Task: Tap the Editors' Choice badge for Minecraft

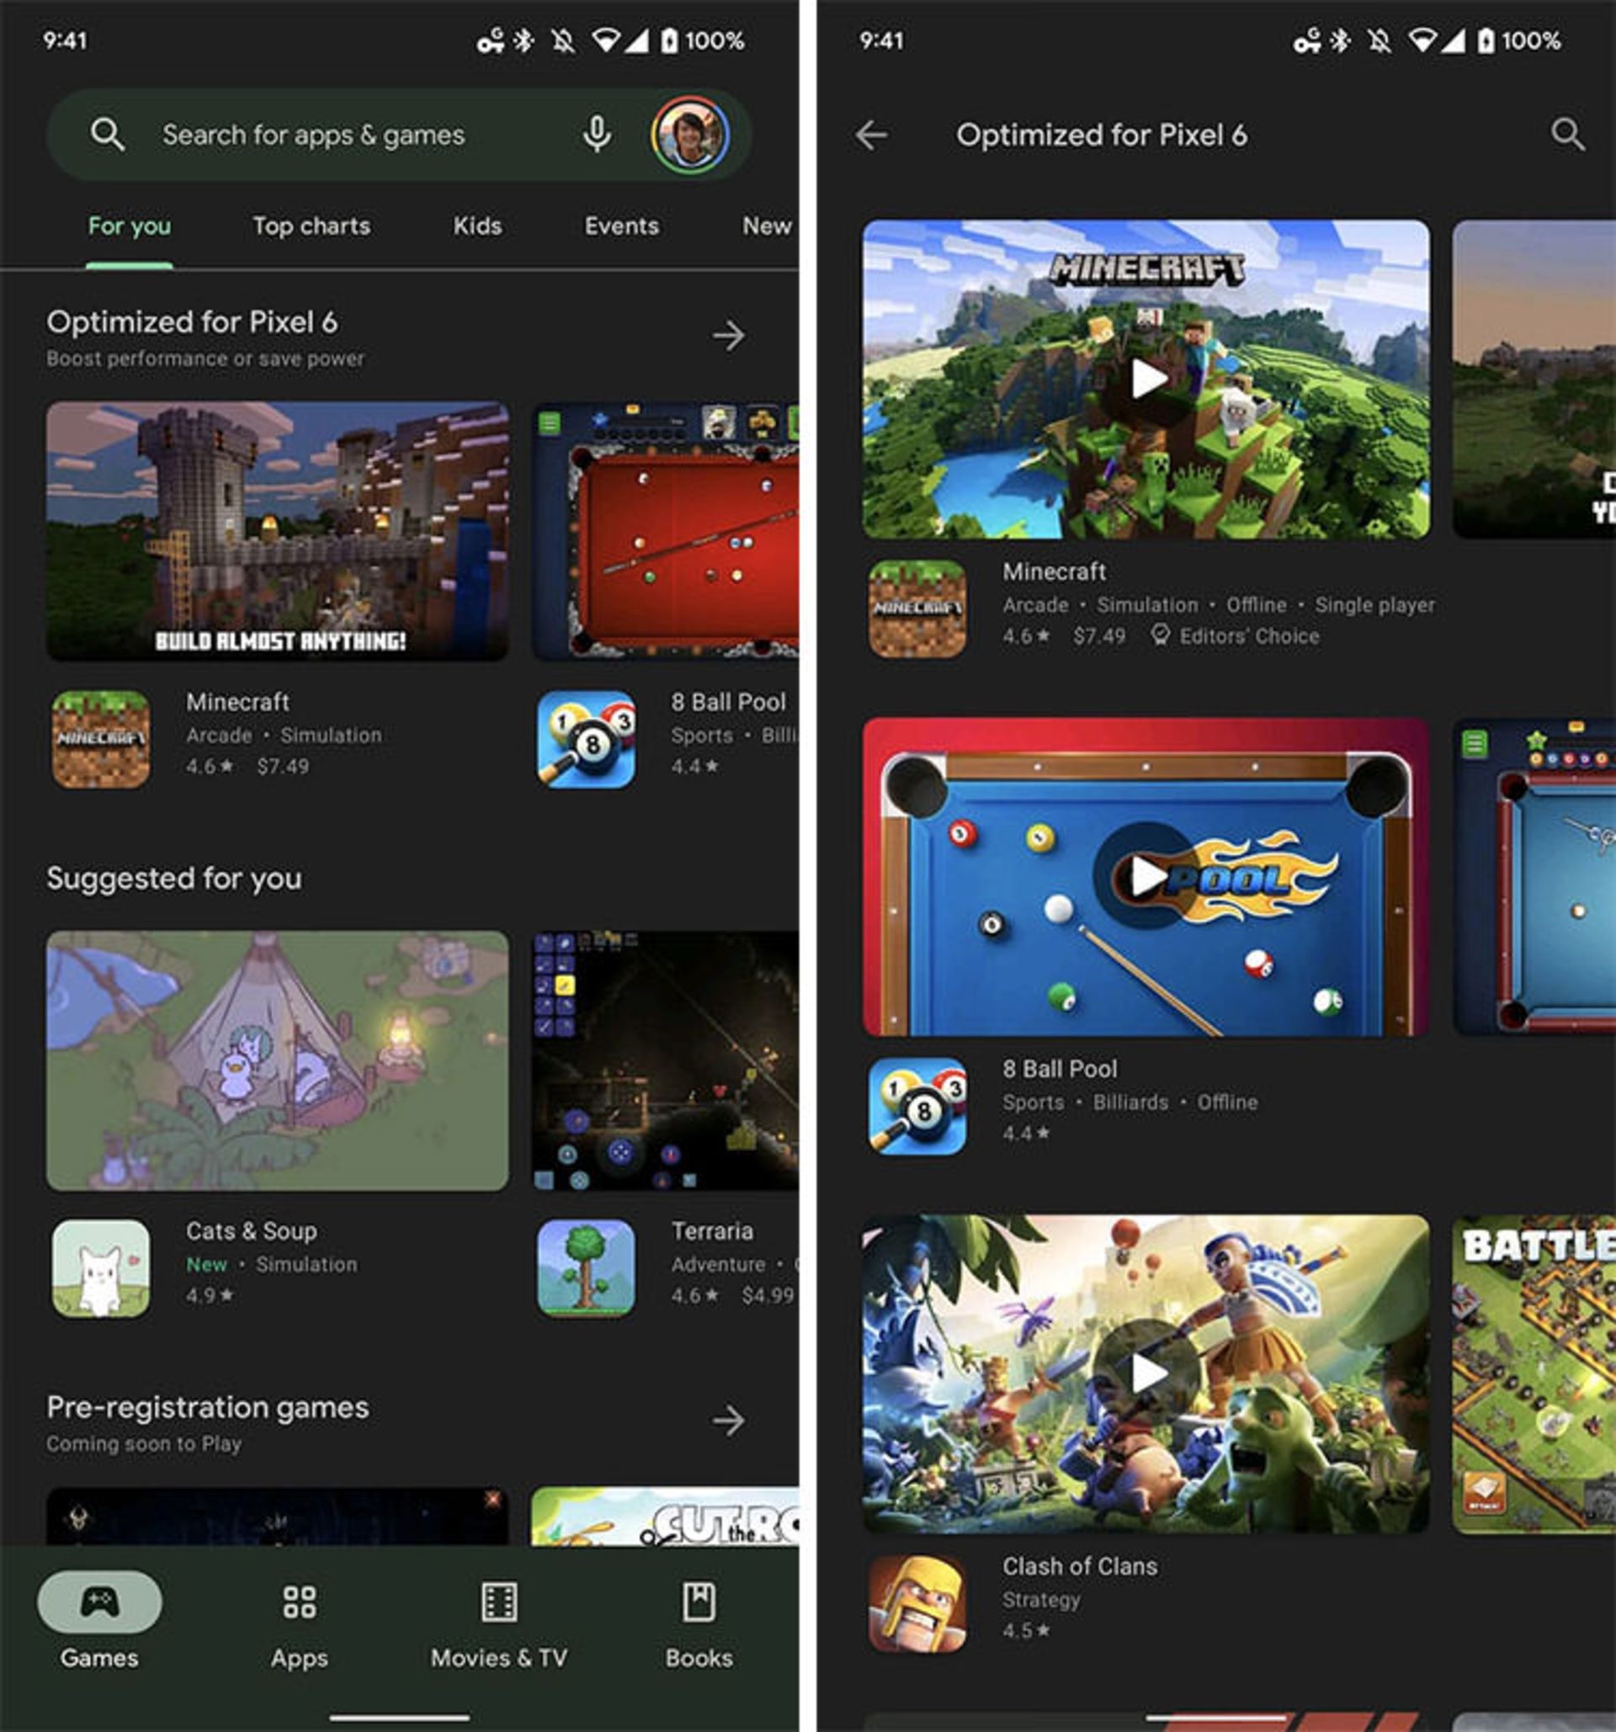Action: pos(1235,636)
